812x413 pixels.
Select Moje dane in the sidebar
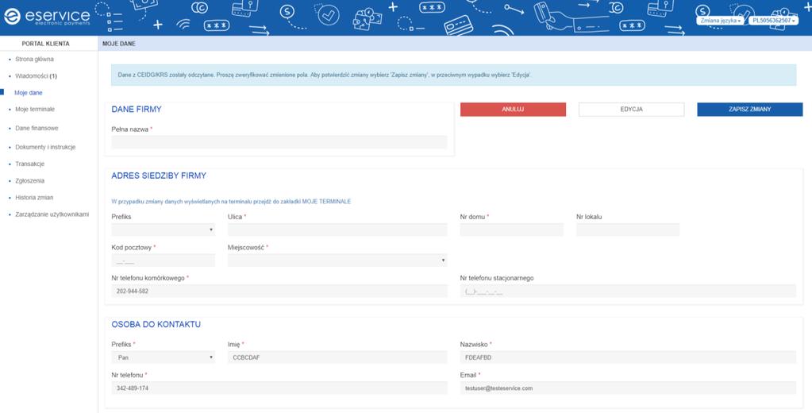[x=29, y=93]
